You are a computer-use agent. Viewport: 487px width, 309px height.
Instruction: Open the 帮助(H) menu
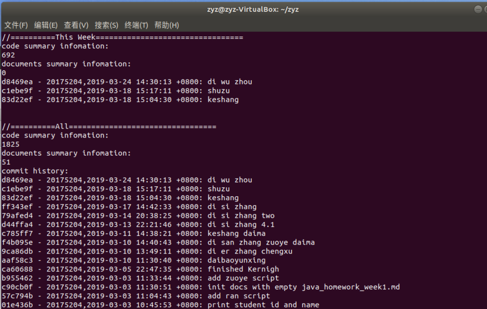(166, 25)
